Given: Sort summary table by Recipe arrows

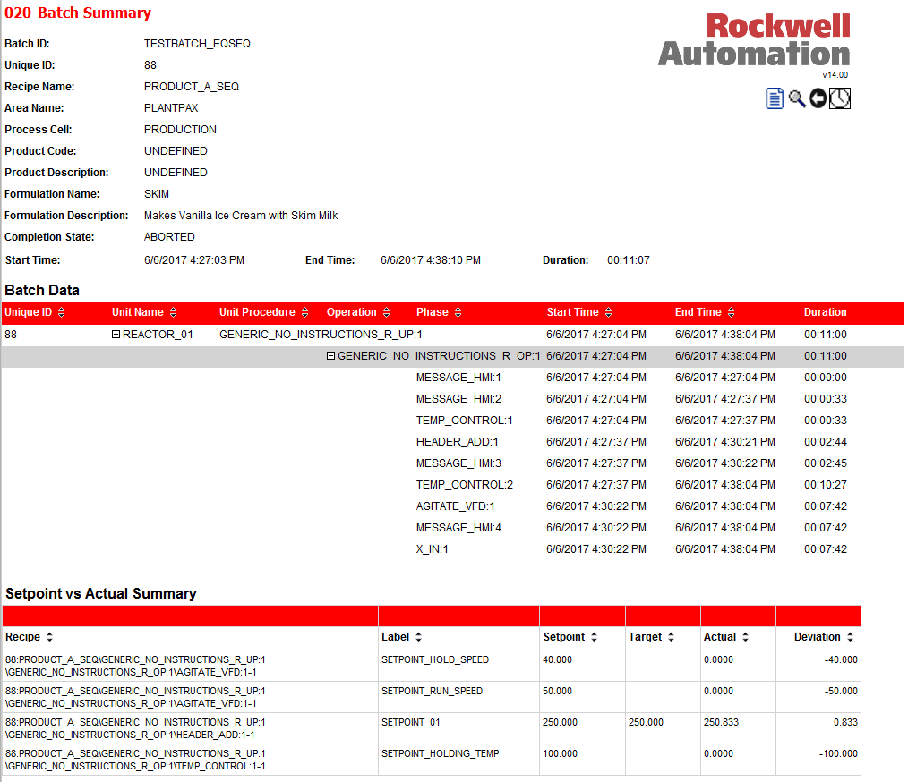Looking at the screenshot, I should pos(50,637).
